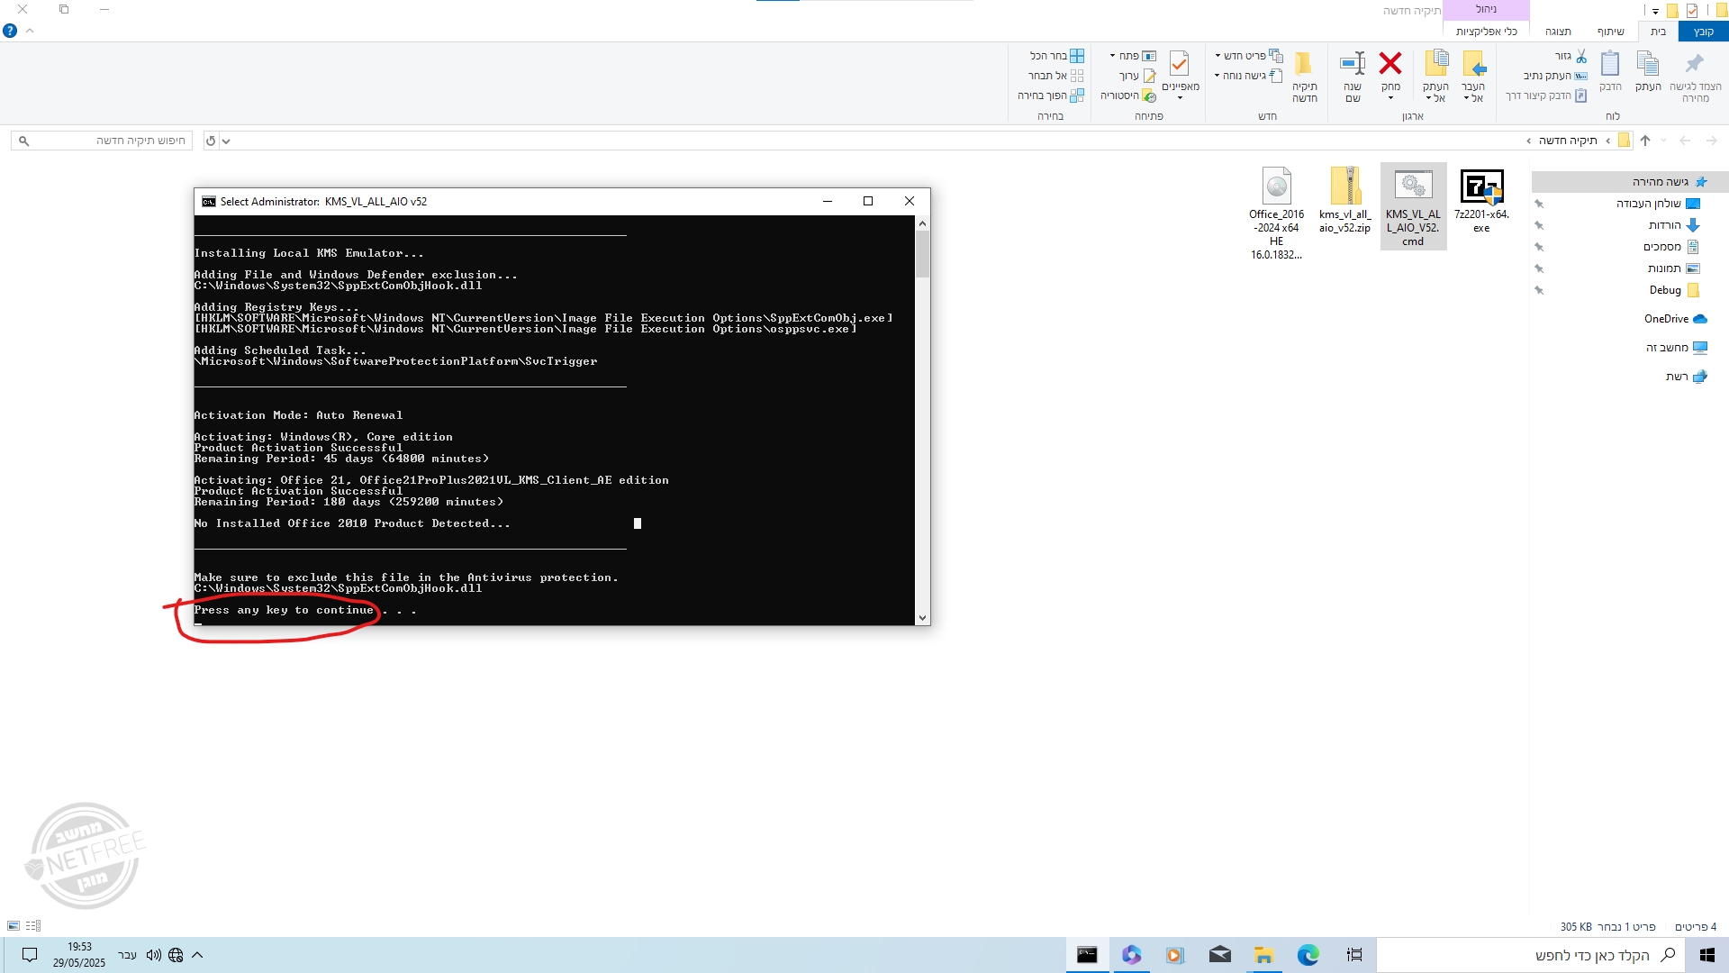Open the Recent locations dropdown
The image size is (1729, 973).
[1664, 141]
